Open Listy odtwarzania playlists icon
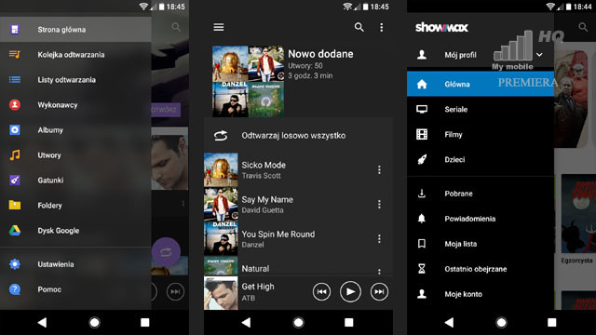Viewport: 596px width, 335px height. [15, 79]
